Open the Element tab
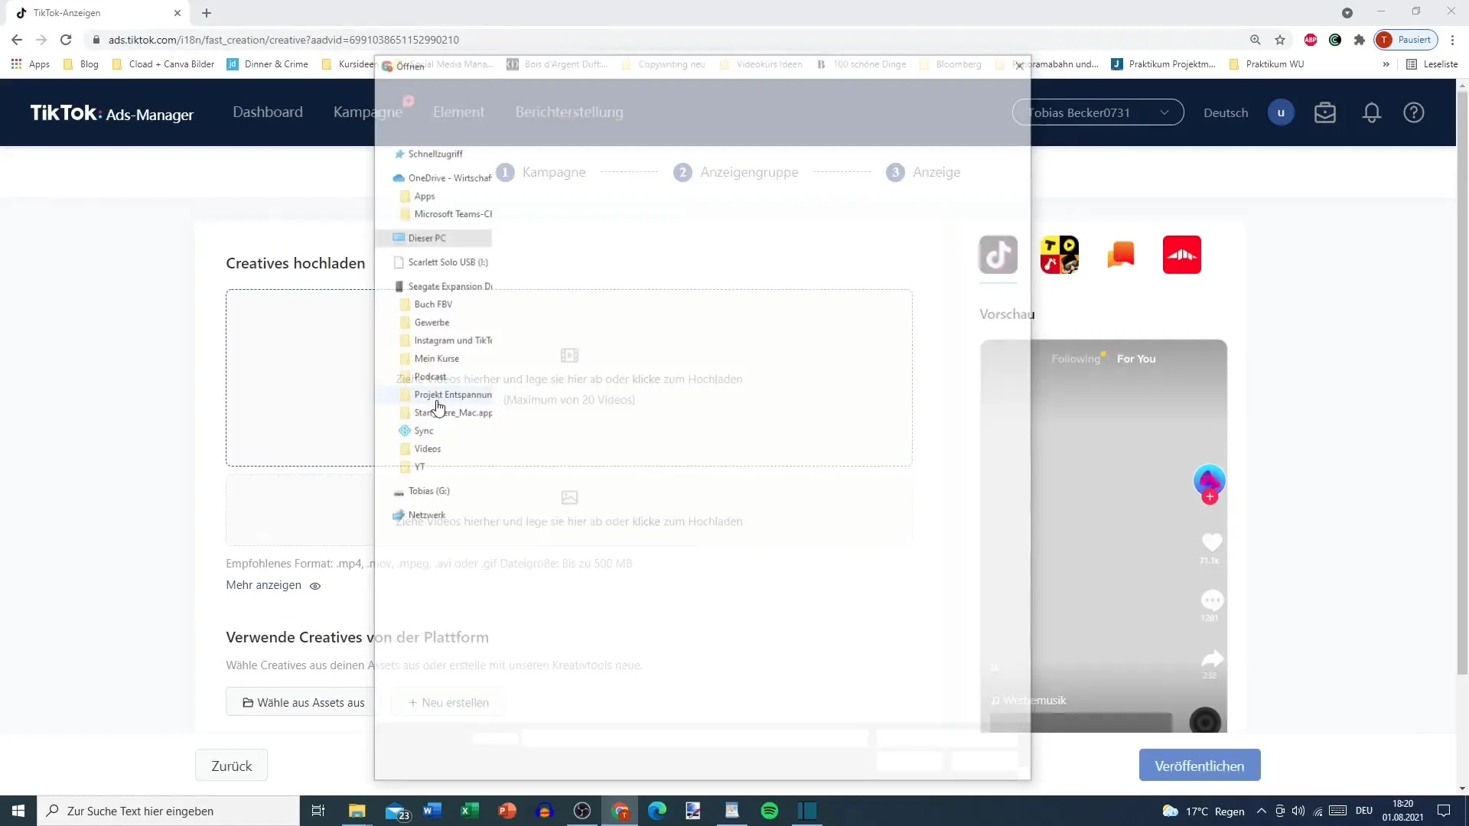The width and height of the screenshot is (1469, 826). [458, 112]
